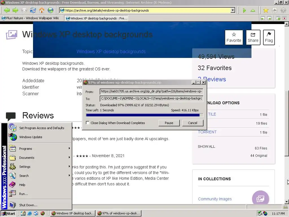This screenshot has width=289, height=217.
Task: Open Preferences via the gear icon
Action: (283, 10)
